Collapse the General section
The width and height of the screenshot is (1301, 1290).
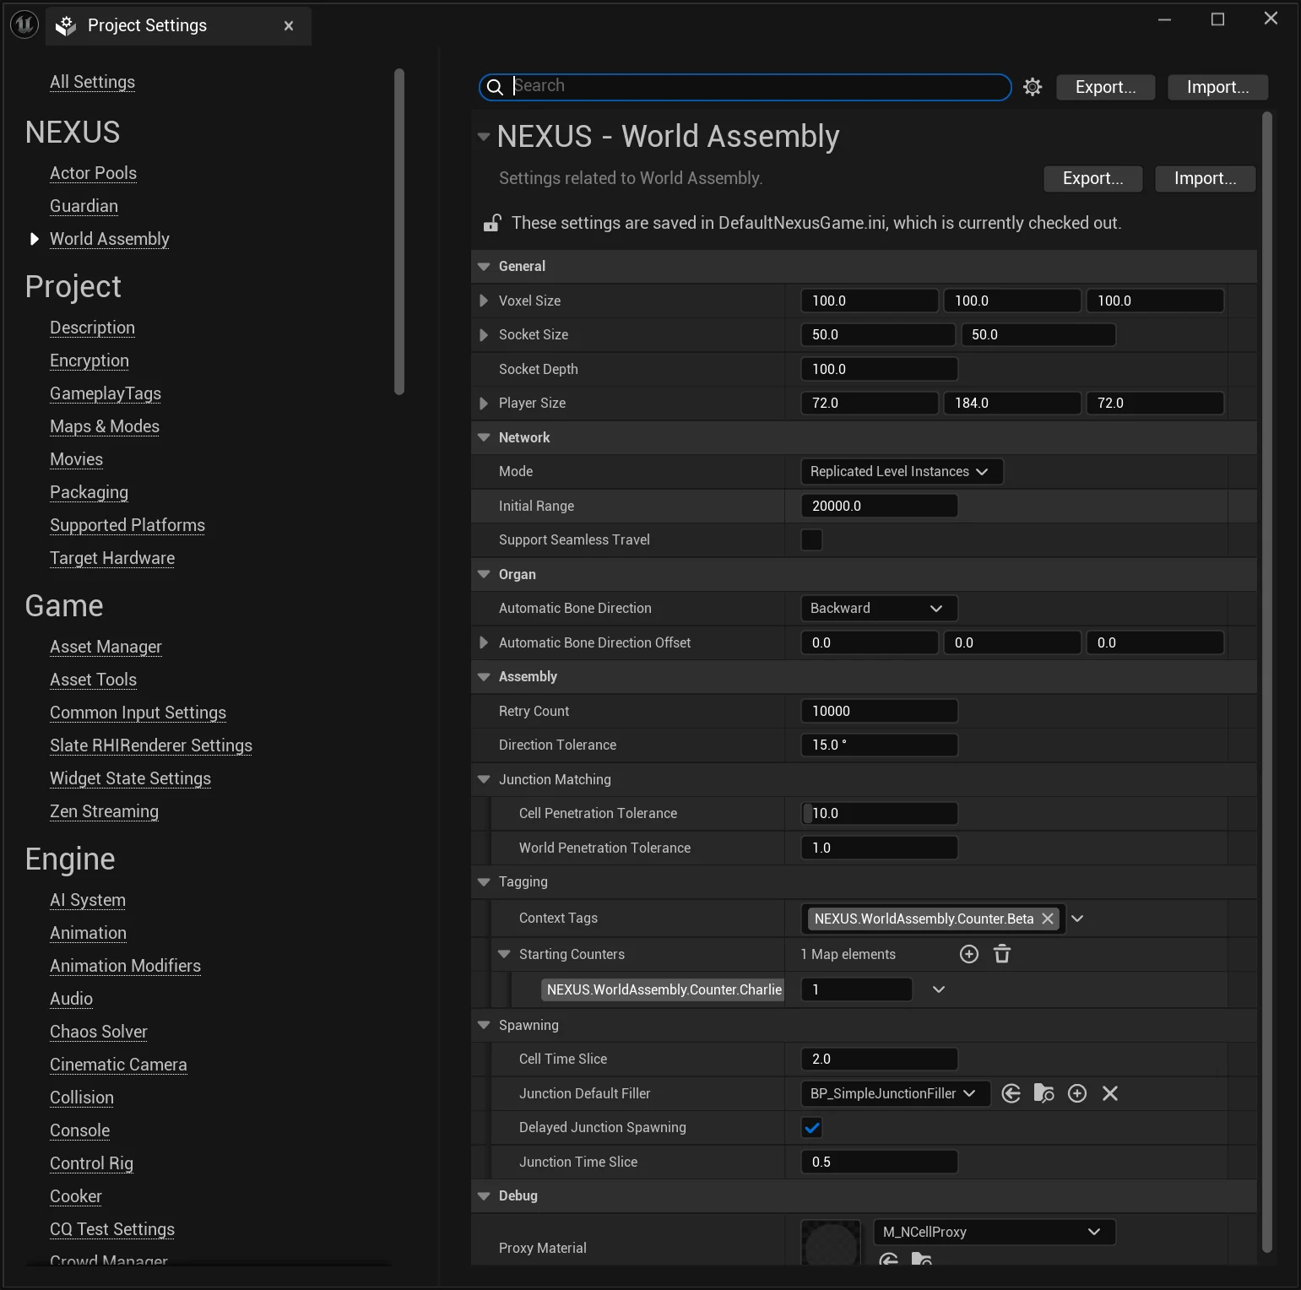pos(484,267)
